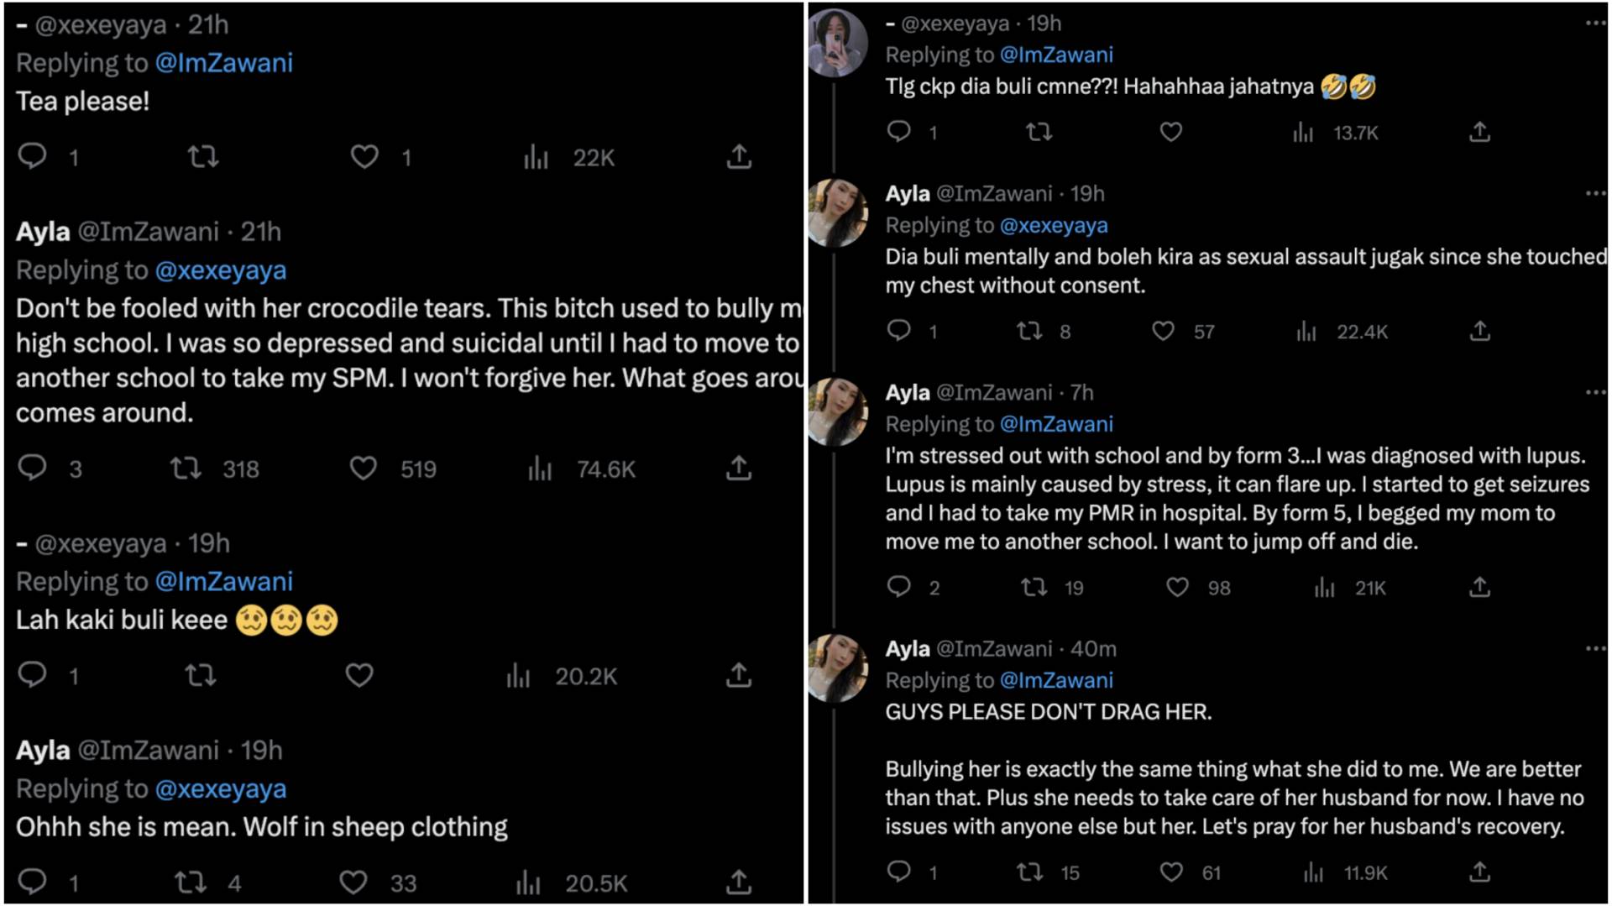Viewport: 1612px width, 906px height.
Task: Like the lupus diagnosis tweet
Action: click(1178, 587)
